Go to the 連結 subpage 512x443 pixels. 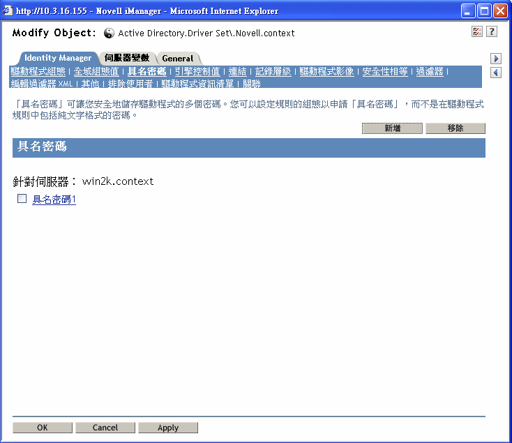pos(237,71)
